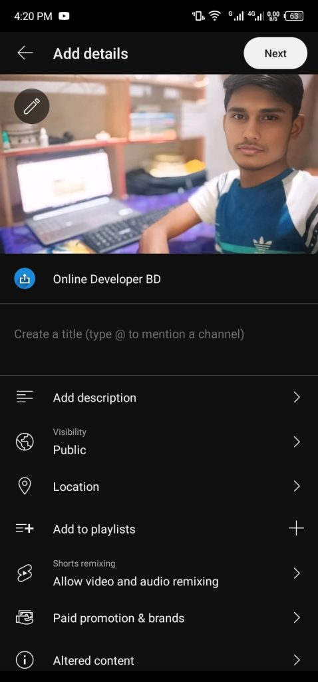Tap the playlist add icon on left

[x=25, y=529]
